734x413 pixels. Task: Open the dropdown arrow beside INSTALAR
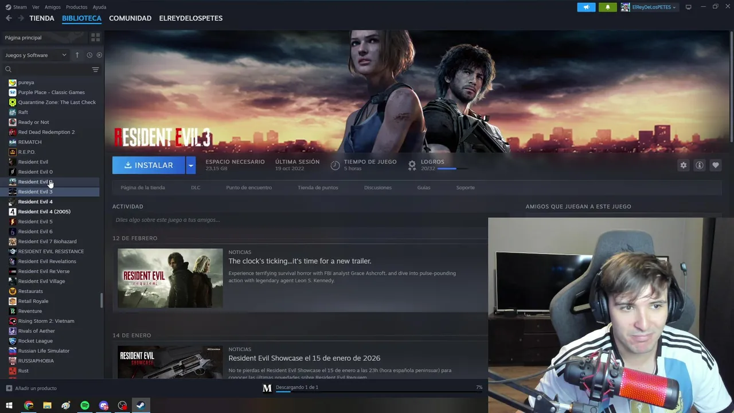(190, 165)
